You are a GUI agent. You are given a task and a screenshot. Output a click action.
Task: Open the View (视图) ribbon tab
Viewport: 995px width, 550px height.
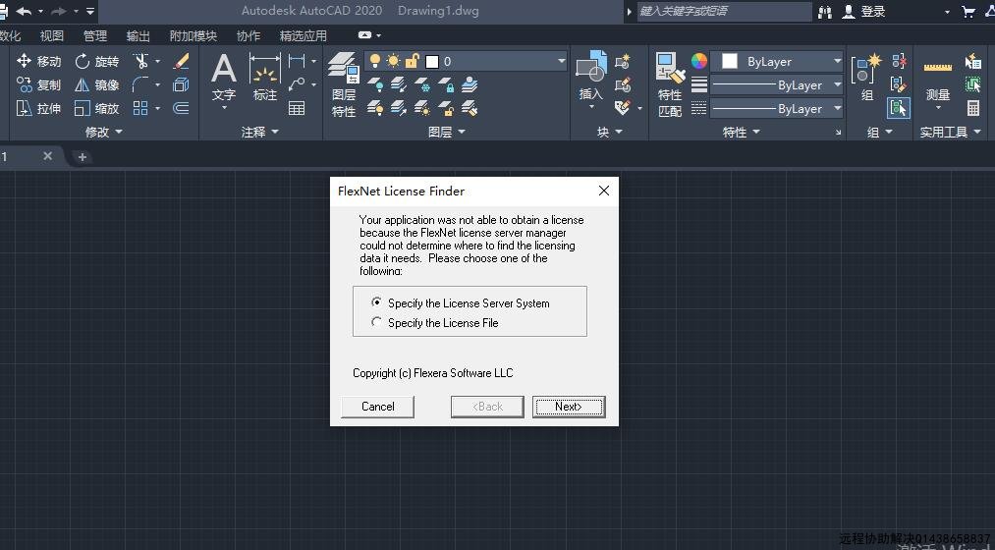tap(51, 36)
